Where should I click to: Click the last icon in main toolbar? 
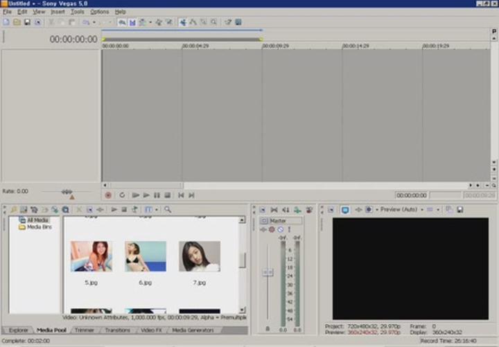point(238,22)
